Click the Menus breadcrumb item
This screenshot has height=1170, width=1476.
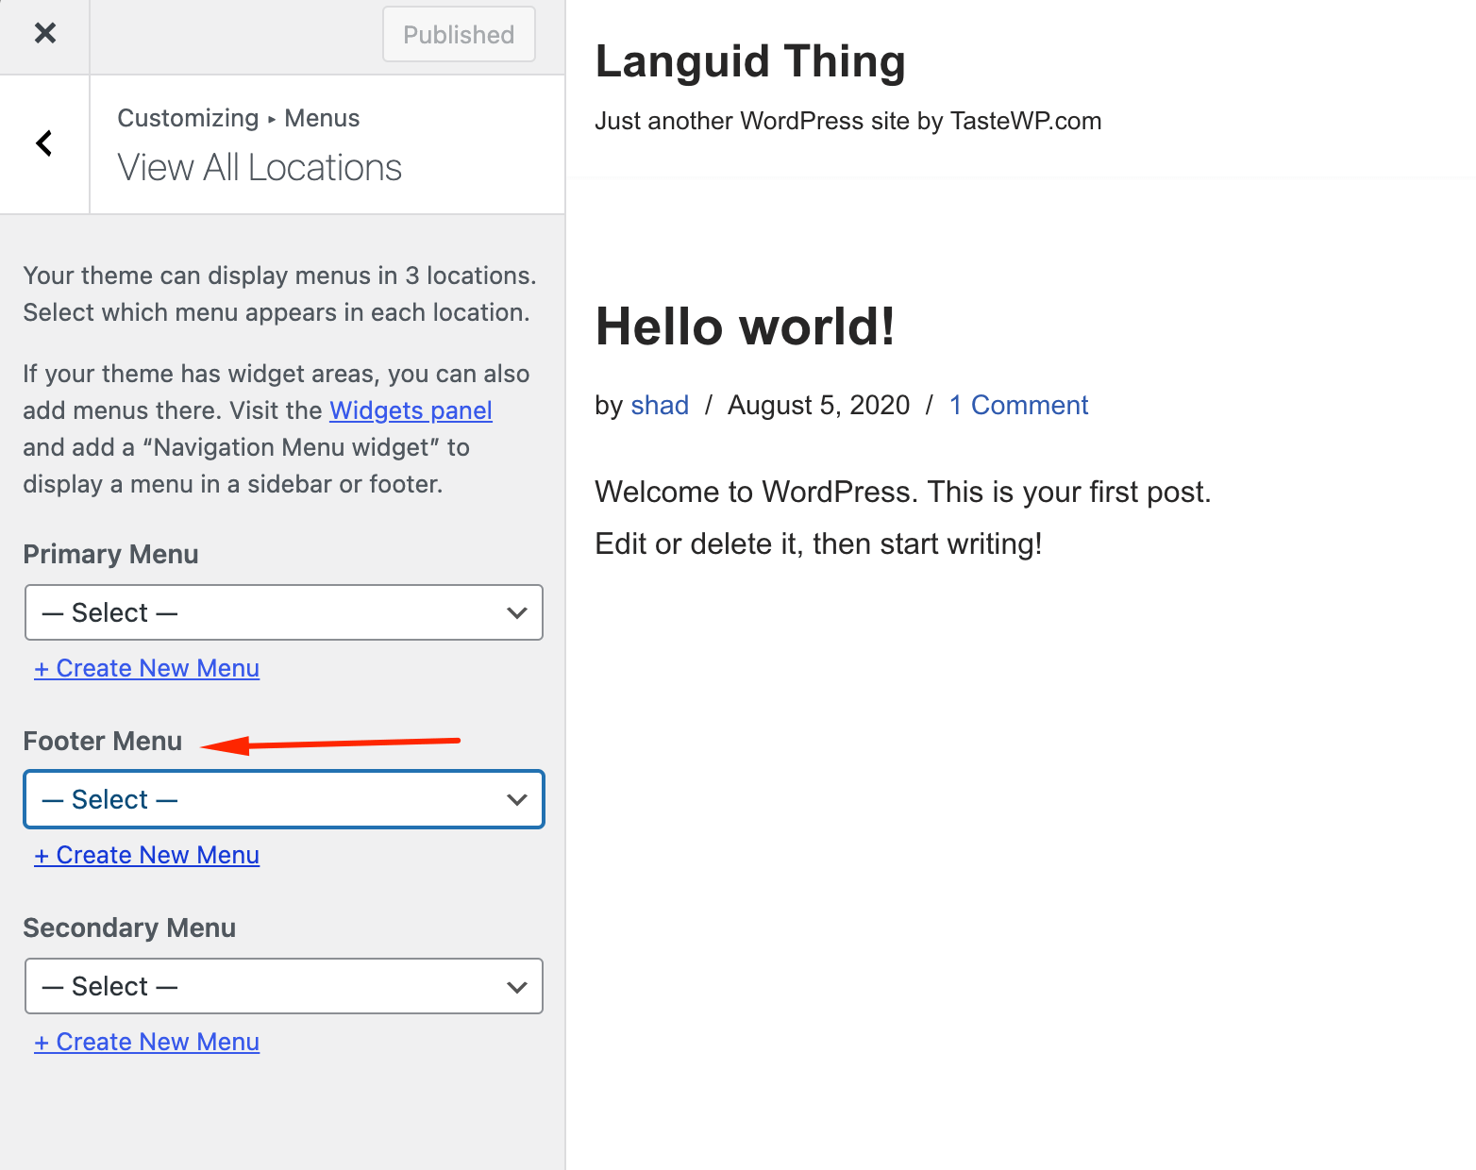322,118
